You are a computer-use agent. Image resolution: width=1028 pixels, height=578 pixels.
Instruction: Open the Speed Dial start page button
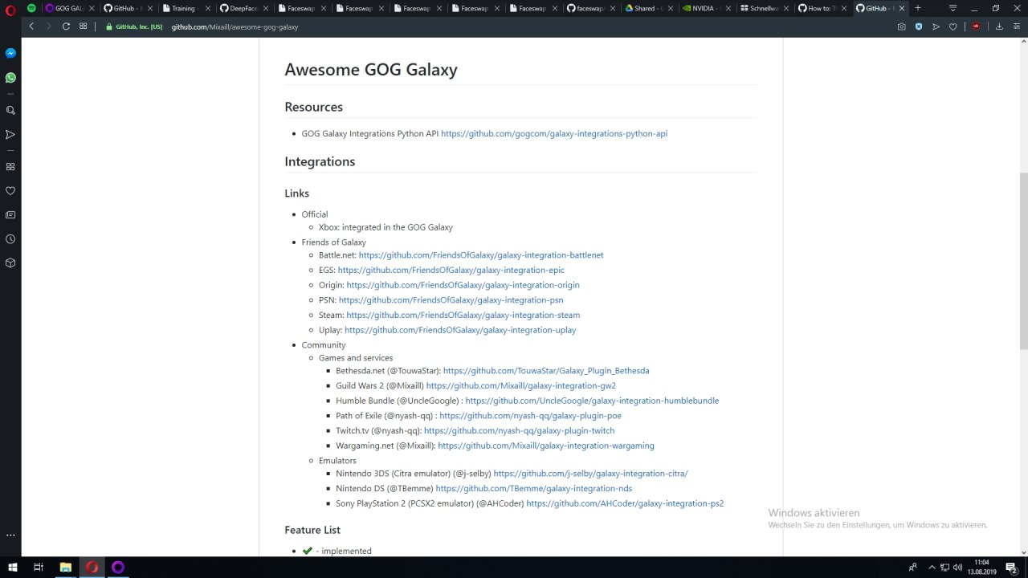tap(83, 26)
